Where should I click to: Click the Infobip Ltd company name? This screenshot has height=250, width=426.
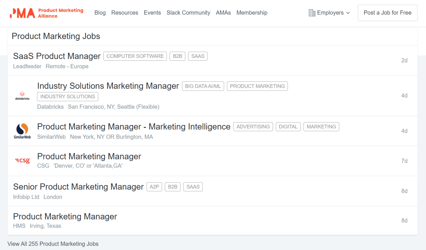pos(26,197)
